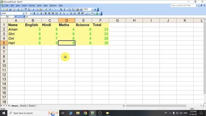The height and width of the screenshot is (116, 206).
Task: Open a file with the Open folder icon
Action: click(6, 9)
